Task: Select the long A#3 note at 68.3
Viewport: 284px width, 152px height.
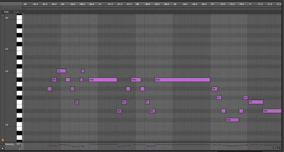Action: (x=182, y=80)
